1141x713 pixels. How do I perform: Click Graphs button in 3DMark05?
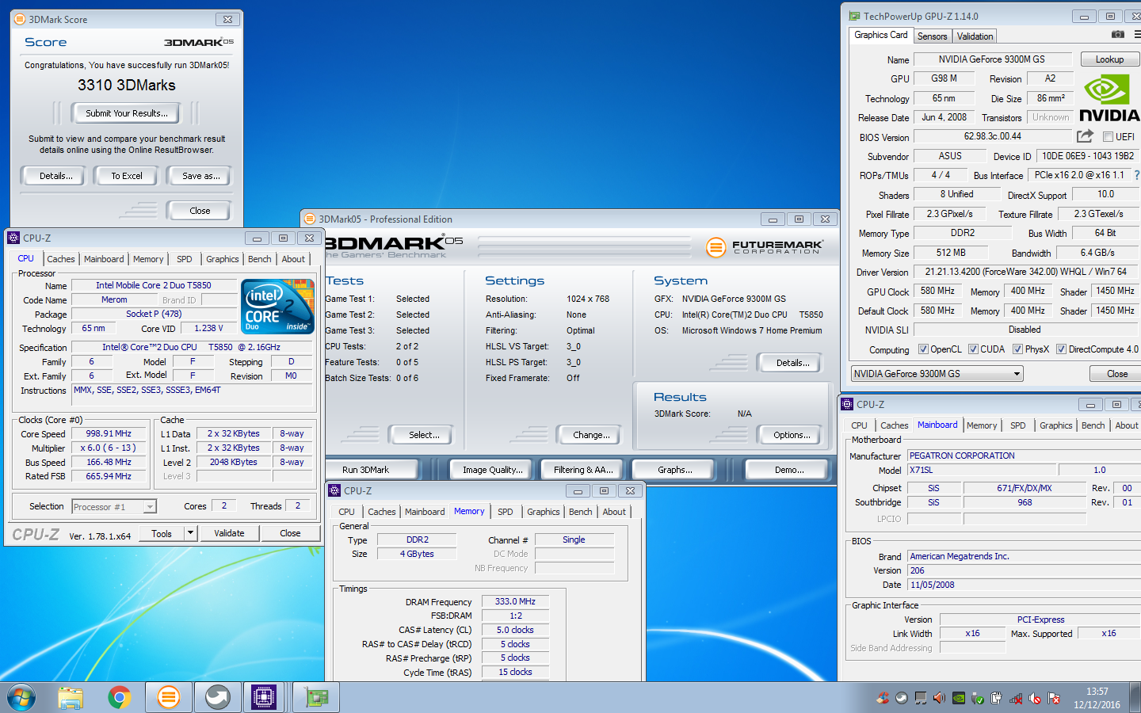[x=675, y=470]
